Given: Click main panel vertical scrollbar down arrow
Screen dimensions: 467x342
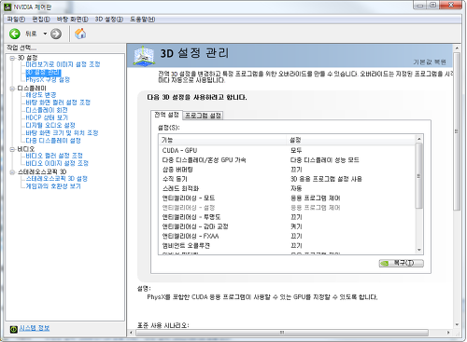Looking at the screenshot, I should (457, 324).
